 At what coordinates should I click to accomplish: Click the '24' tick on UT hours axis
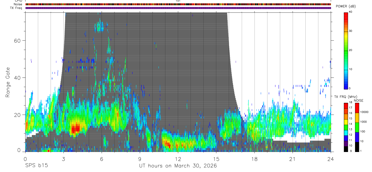click(330, 159)
